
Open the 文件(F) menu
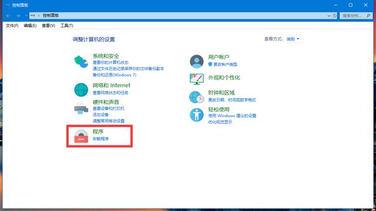[12, 26]
